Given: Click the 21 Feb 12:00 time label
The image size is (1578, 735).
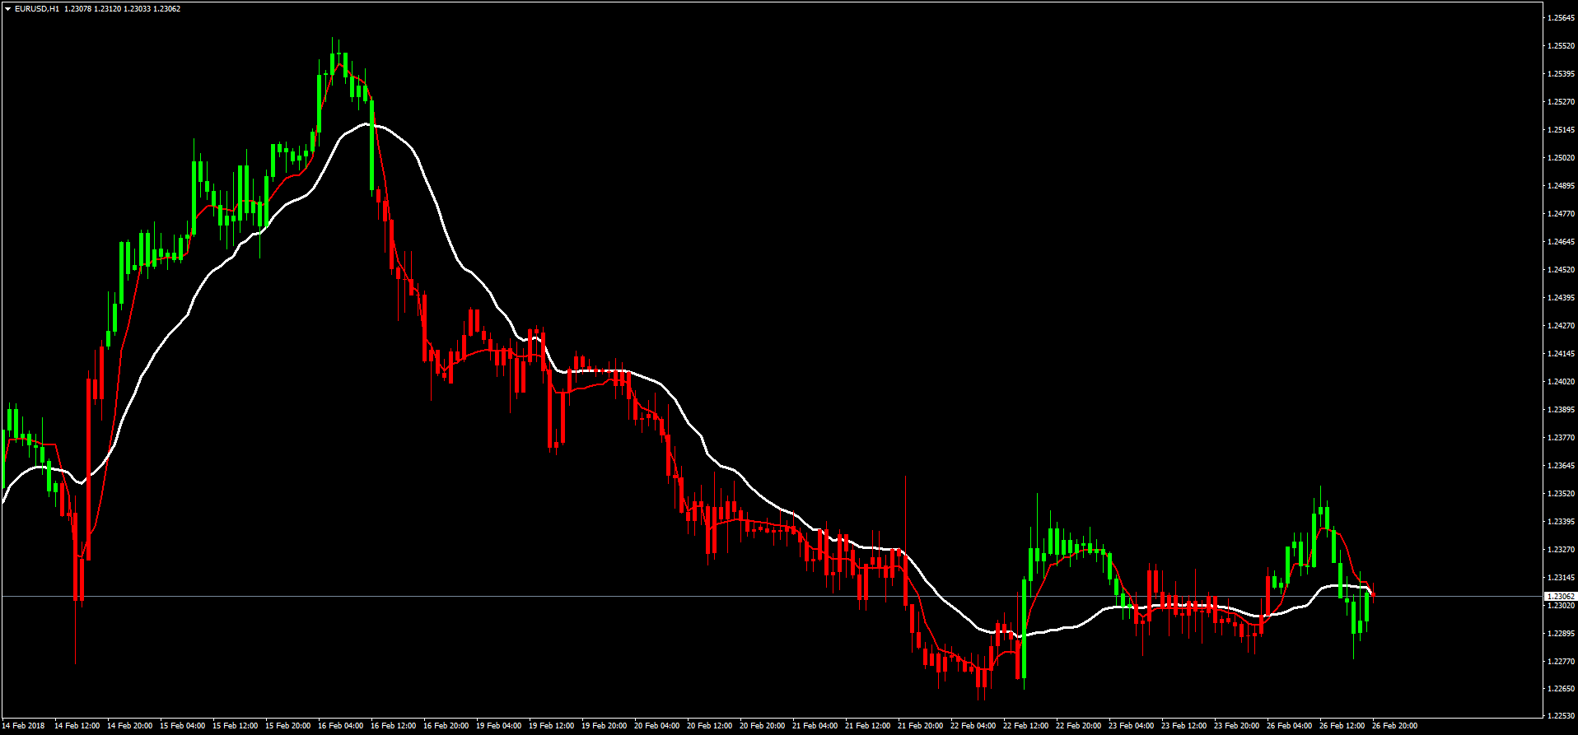Looking at the screenshot, I should (867, 726).
